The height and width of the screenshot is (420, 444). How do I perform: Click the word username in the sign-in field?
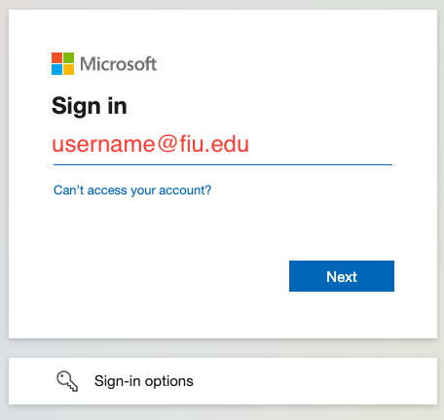[103, 145]
